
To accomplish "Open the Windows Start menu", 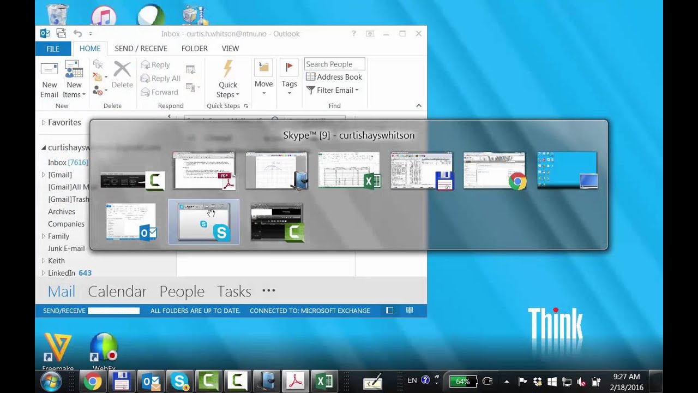I will pyautogui.click(x=51, y=381).
